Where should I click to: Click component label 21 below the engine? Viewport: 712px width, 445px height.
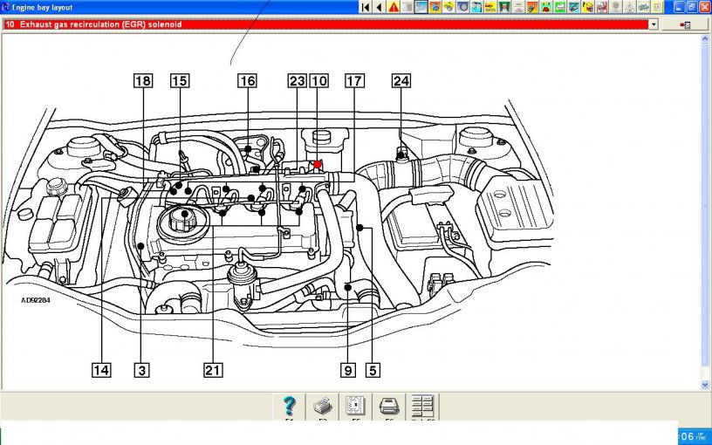point(212,370)
